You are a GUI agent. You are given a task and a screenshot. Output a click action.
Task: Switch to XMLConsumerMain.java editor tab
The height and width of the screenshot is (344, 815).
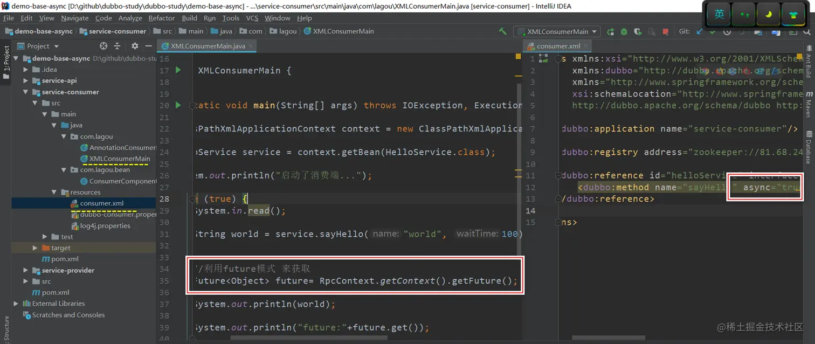(208, 46)
